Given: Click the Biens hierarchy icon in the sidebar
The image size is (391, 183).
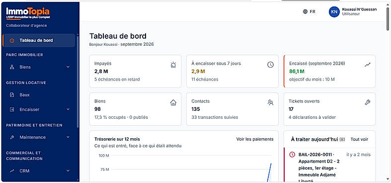Looking at the screenshot, I should (x=12, y=67).
